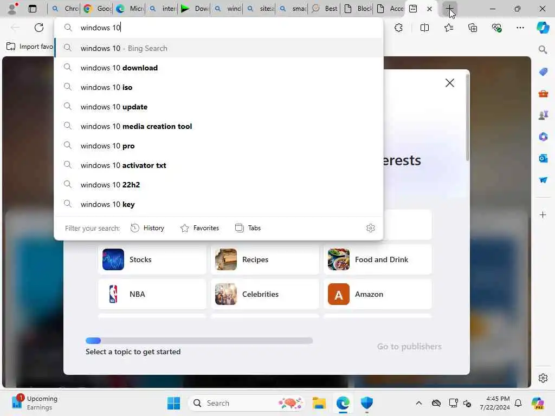Open Browser essentials heart icon

pyautogui.click(x=496, y=28)
